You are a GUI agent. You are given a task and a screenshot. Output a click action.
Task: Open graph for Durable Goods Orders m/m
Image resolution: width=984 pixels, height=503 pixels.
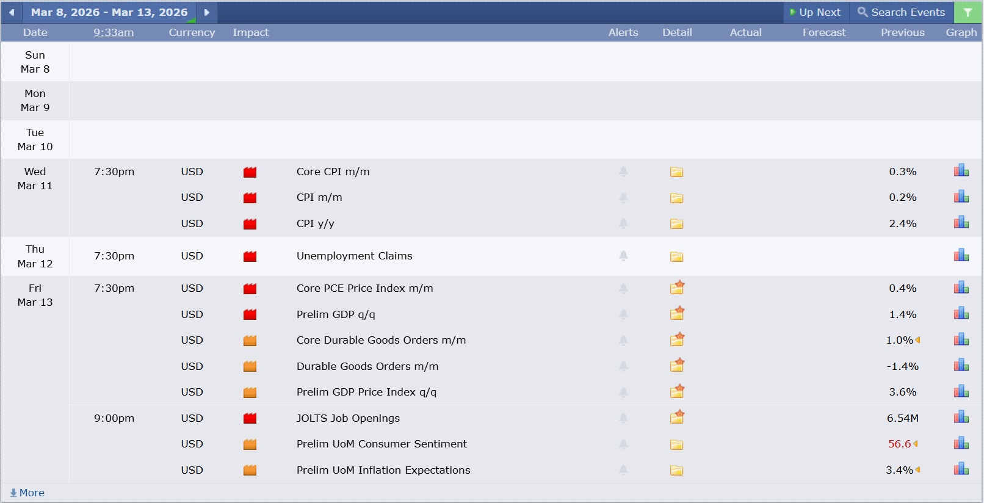(x=961, y=366)
